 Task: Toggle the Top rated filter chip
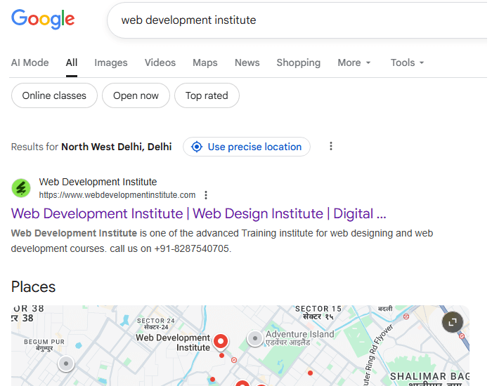[x=207, y=95]
